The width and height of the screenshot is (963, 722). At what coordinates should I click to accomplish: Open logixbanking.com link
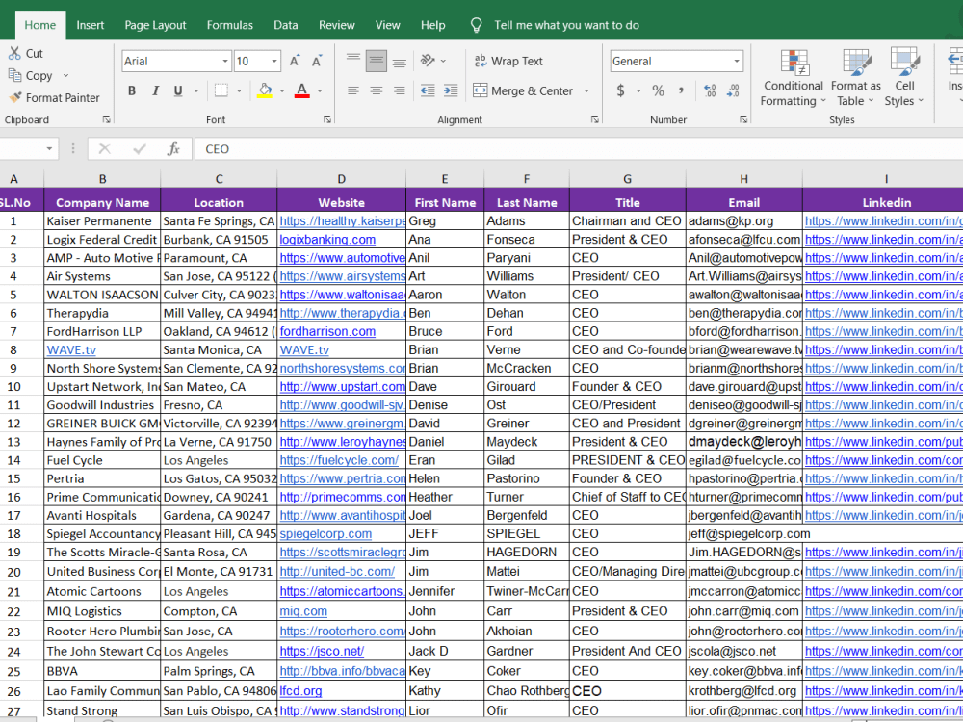coord(327,240)
